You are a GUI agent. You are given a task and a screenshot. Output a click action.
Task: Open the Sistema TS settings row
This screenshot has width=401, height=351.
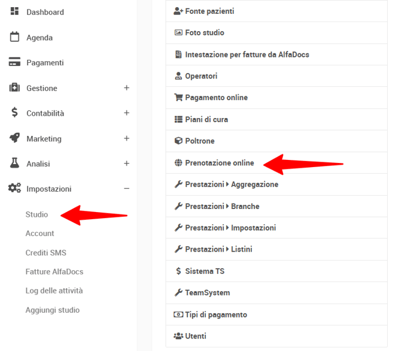[x=206, y=271]
